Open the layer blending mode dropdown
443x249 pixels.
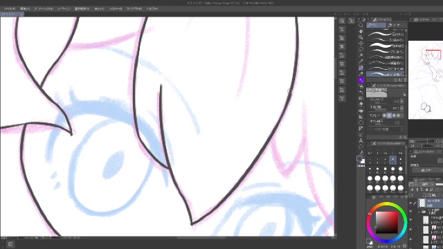click(x=426, y=185)
